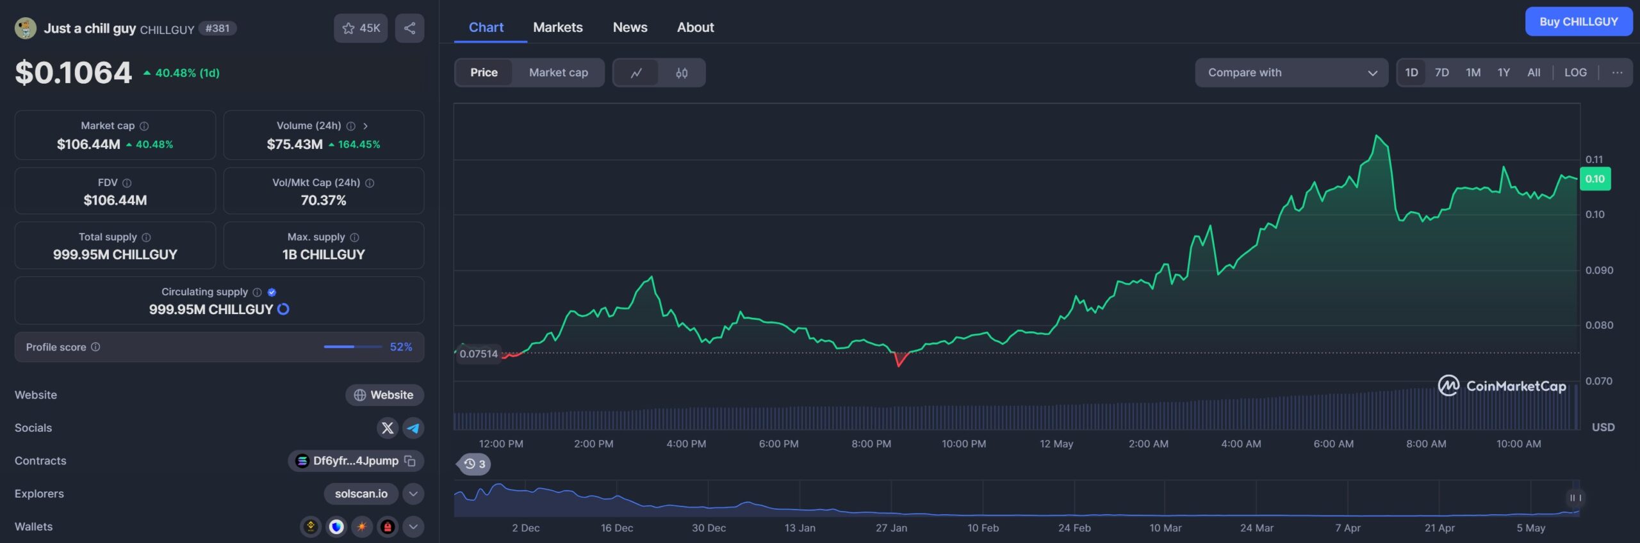Click the 70.37% Vol/Mkt Cap value
Image resolution: width=1640 pixels, height=543 pixels.
[324, 200]
